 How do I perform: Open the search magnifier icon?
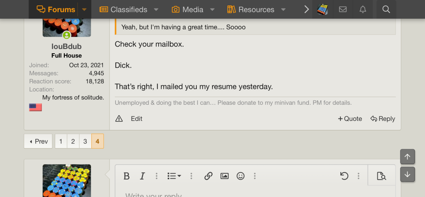(386, 10)
